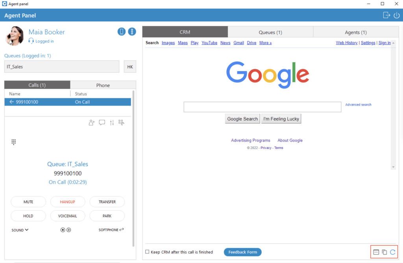The width and height of the screenshot is (403, 263).
Task: Click the CRM browser window icon
Action: click(x=376, y=252)
